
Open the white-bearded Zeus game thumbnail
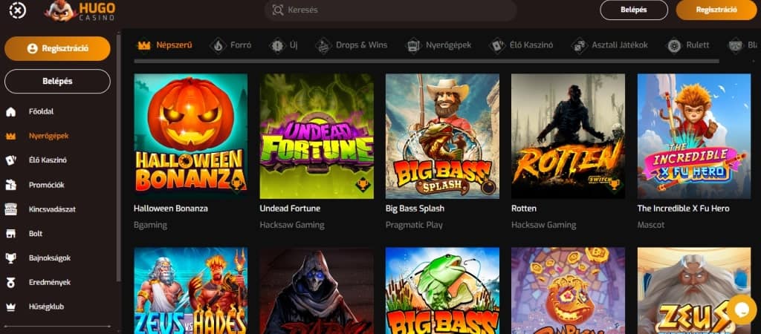(x=694, y=291)
